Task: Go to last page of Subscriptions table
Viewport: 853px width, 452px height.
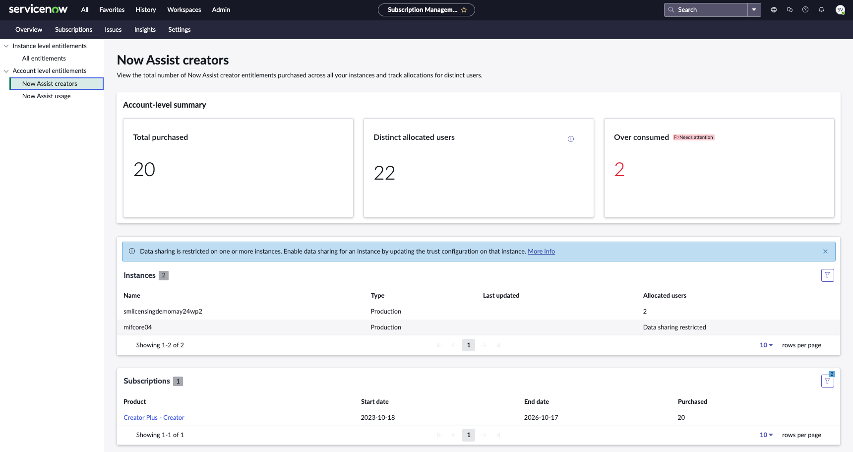Action: (x=497, y=435)
